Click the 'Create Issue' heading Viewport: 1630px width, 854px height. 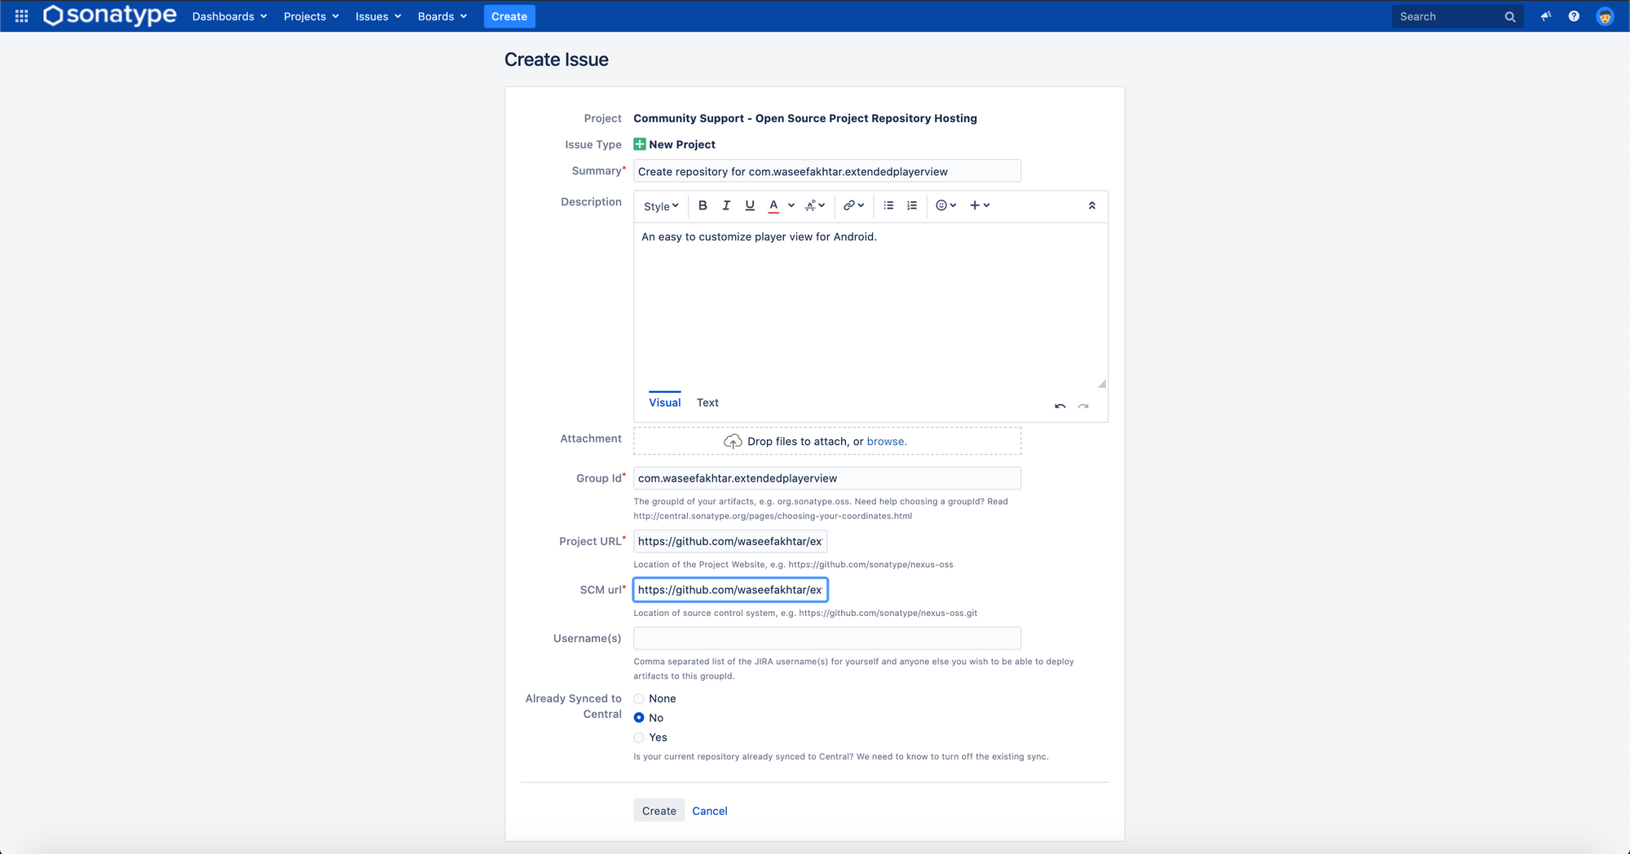coord(557,59)
